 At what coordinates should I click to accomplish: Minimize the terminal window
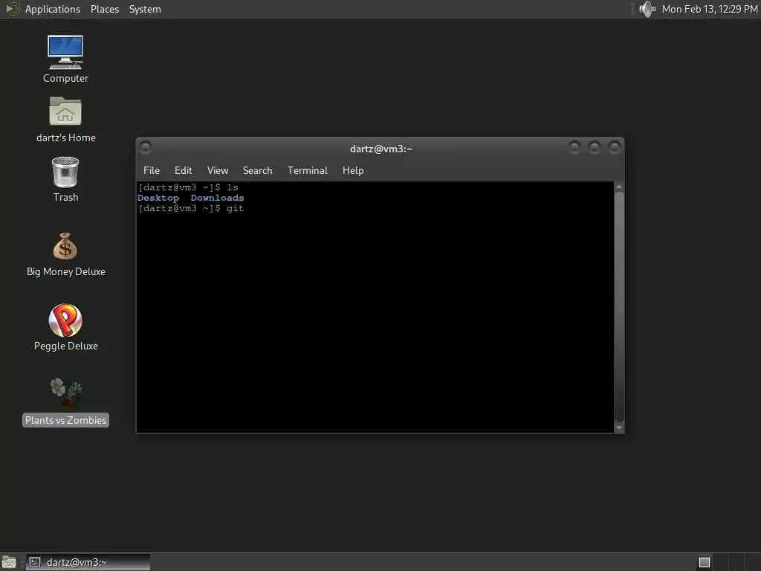click(574, 146)
